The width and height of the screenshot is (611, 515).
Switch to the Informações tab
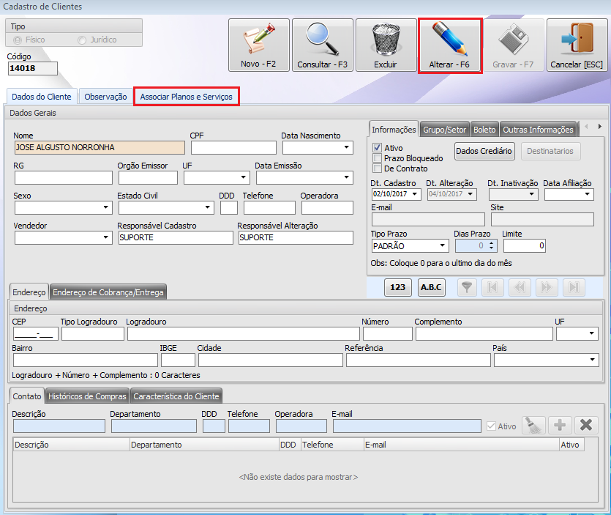394,130
